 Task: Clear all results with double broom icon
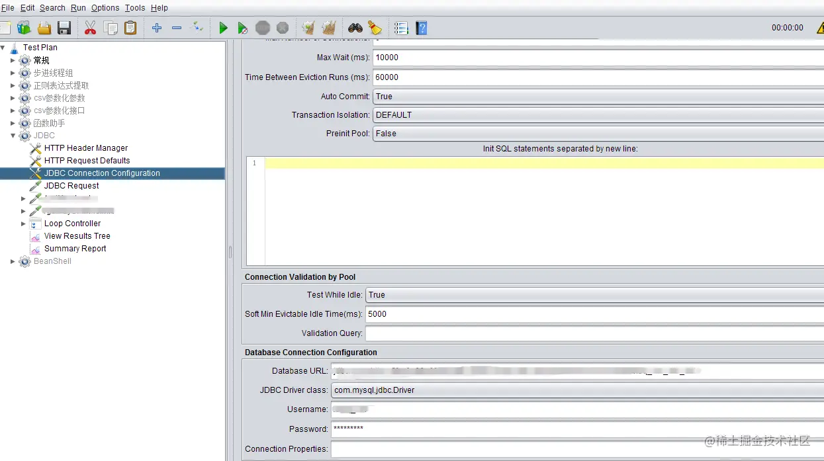[329, 28]
